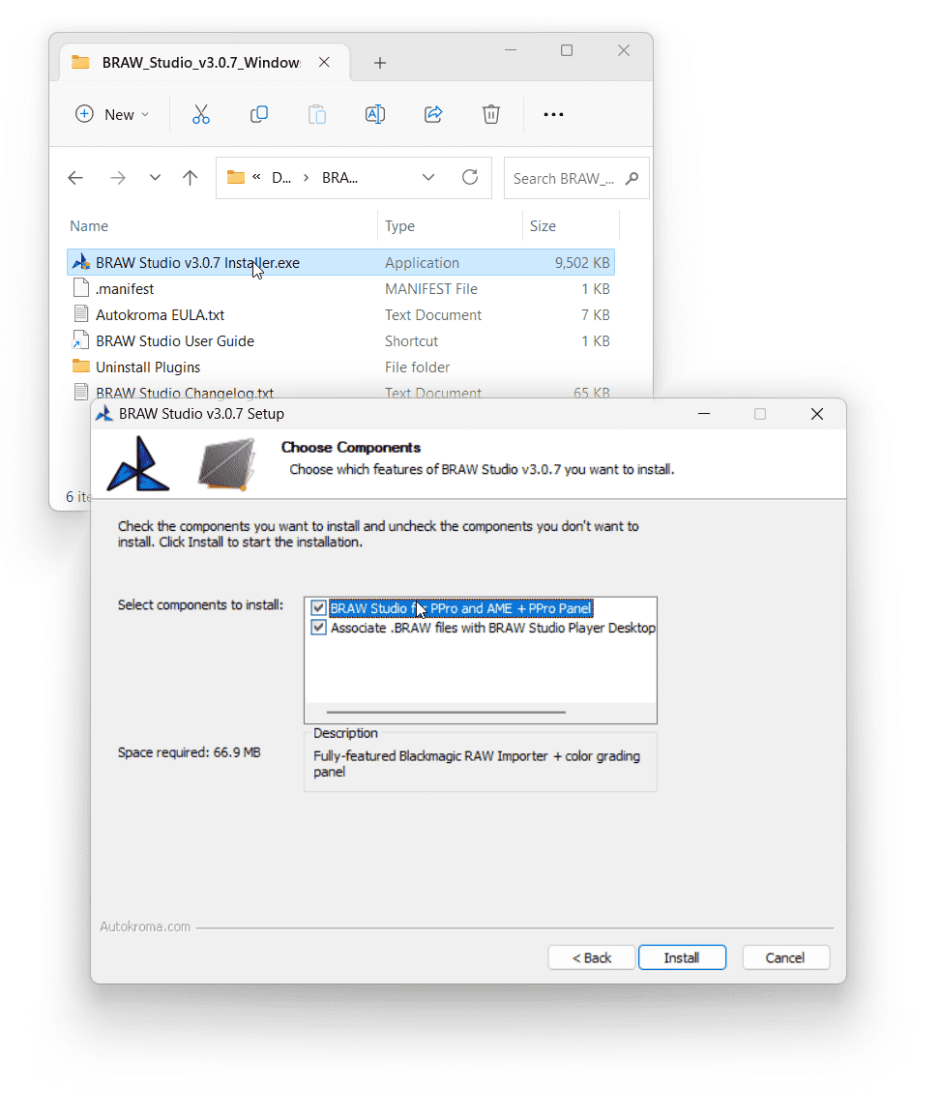Toggle Associate .BRAW files checkbox

318,628
